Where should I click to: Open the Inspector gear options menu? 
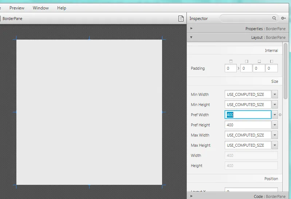point(283,18)
